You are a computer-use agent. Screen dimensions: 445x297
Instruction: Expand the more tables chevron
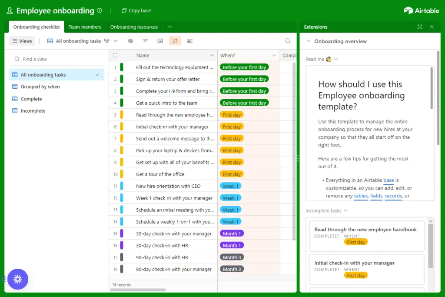(x=170, y=27)
